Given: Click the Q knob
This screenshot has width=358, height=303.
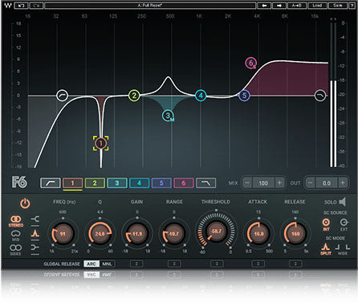Looking at the screenshot, I should [100, 233].
